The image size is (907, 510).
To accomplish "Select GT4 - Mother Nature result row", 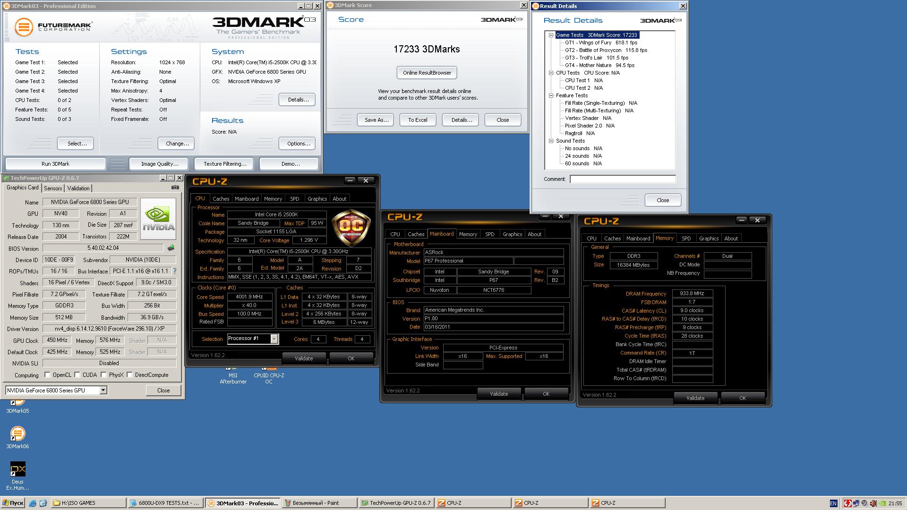I will pos(599,65).
